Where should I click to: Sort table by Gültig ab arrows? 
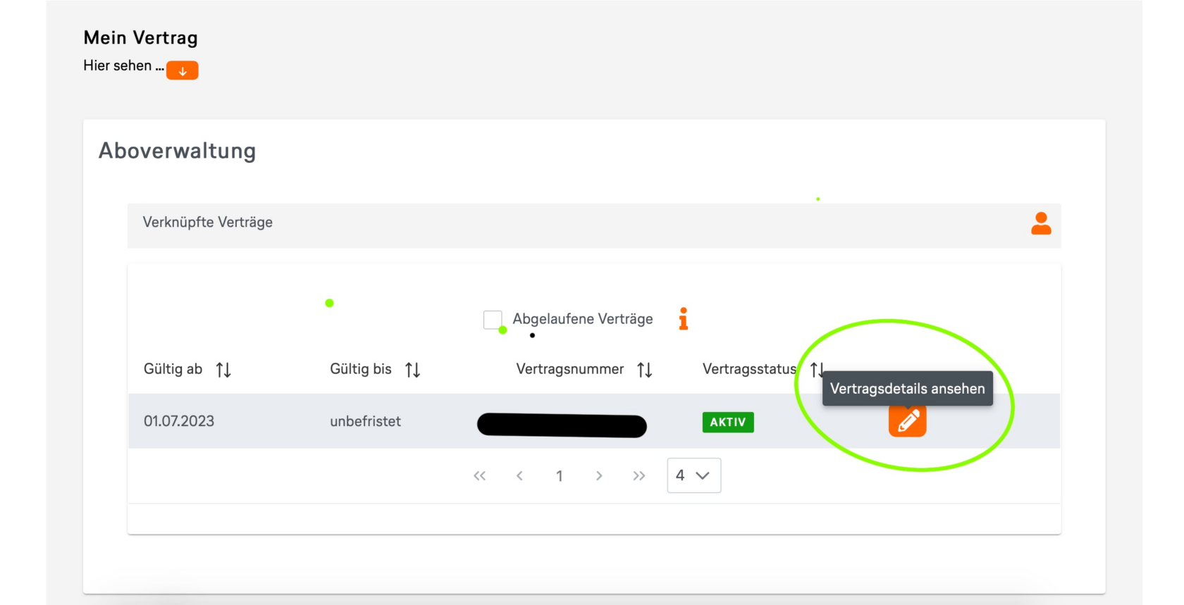coord(223,370)
